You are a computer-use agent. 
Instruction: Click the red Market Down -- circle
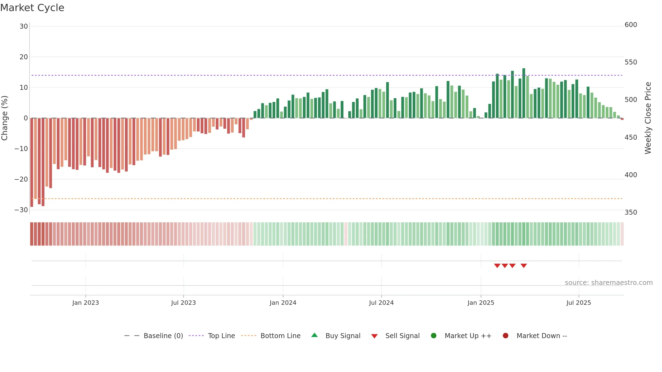(506, 336)
